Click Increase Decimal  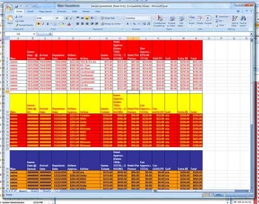pos(144,24)
